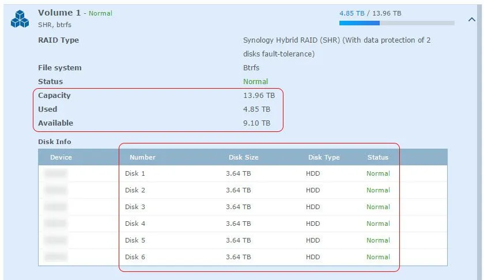Click the Normal status of Disk 6

pyautogui.click(x=378, y=257)
